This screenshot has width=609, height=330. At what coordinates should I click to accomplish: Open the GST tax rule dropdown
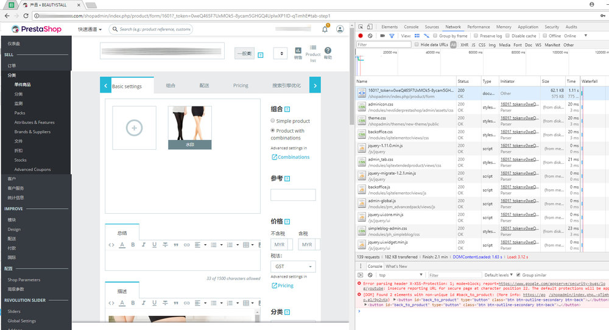pyautogui.click(x=293, y=266)
